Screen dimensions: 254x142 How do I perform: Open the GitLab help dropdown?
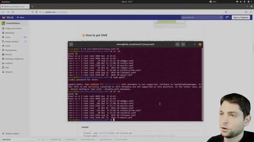(x=227, y=17)
